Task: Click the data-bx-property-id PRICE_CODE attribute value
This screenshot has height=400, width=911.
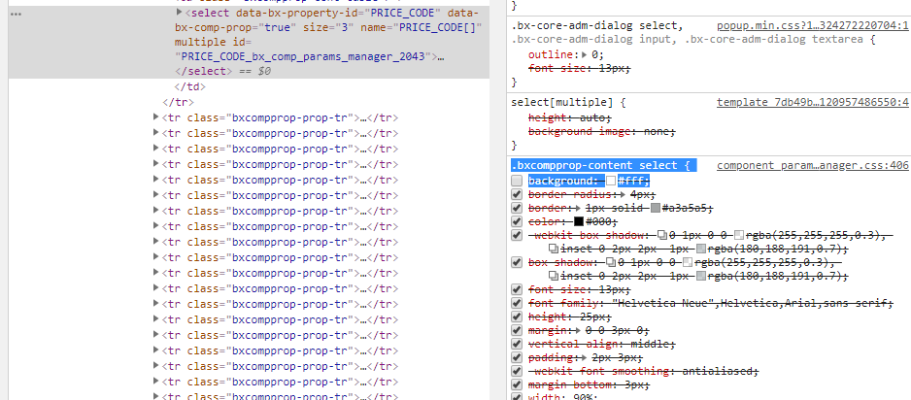Action: (400, 13)
